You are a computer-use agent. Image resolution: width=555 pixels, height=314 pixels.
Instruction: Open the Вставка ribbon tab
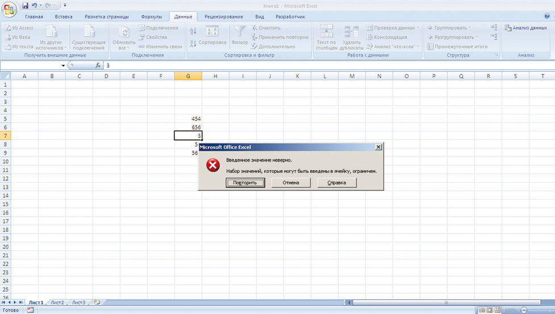point(64,16)
